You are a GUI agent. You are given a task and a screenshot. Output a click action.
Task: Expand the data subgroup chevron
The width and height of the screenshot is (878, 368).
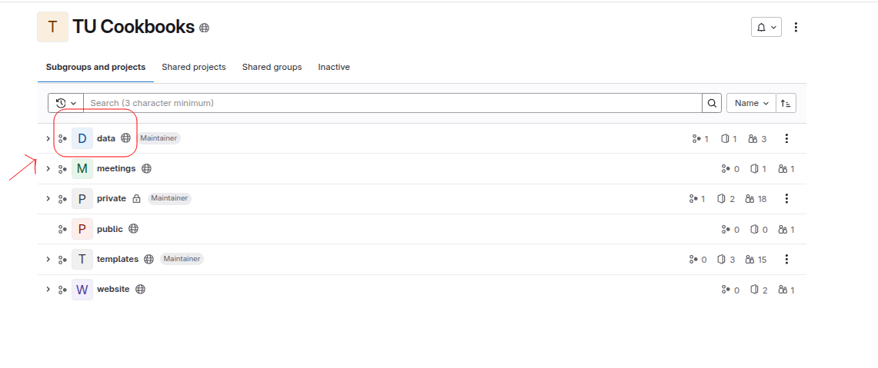click(x=48, y=138)
